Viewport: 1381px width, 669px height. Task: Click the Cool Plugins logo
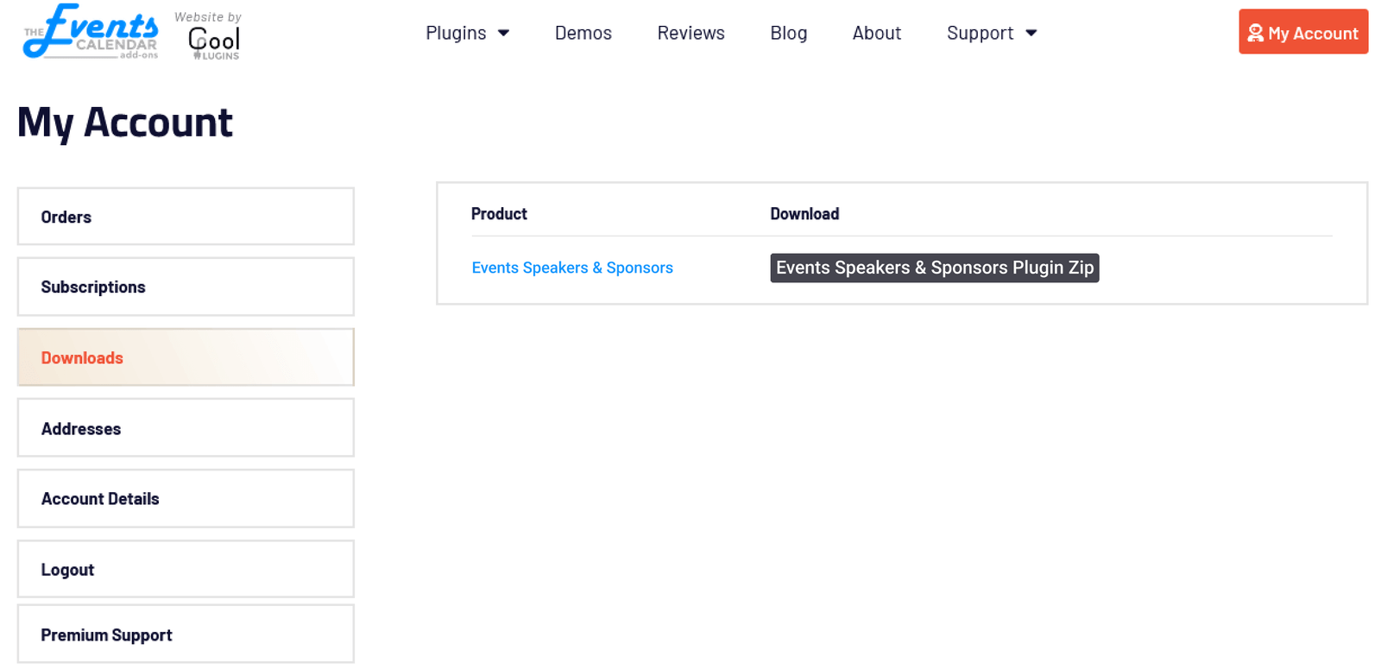213,38
